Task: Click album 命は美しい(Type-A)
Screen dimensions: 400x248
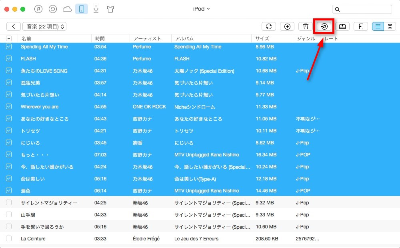Action: 195,179
